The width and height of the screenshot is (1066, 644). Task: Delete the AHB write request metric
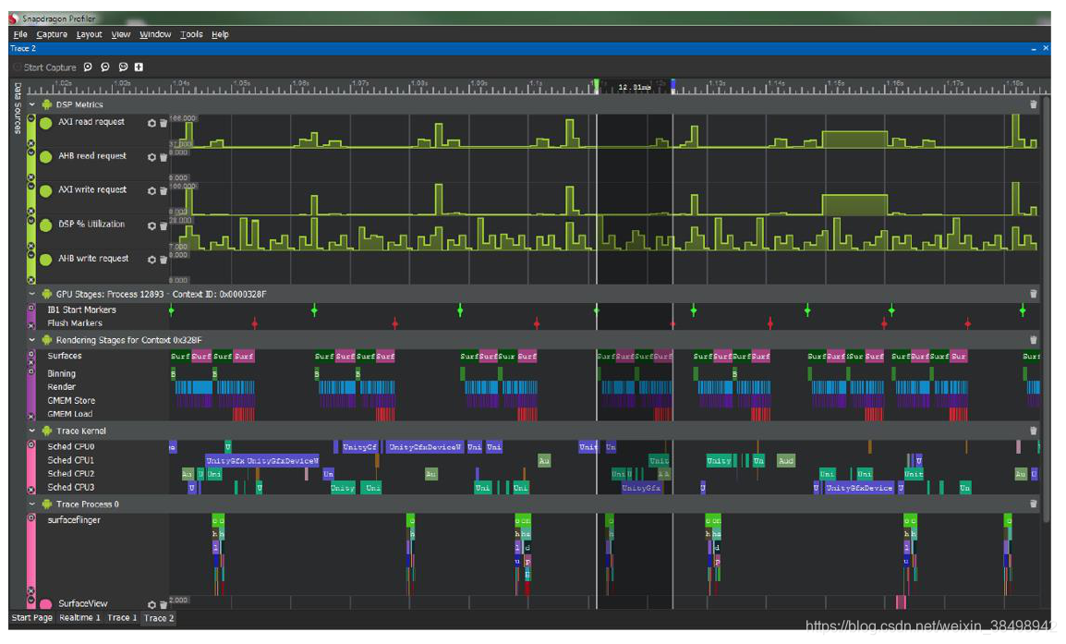(x=164, y=260)
